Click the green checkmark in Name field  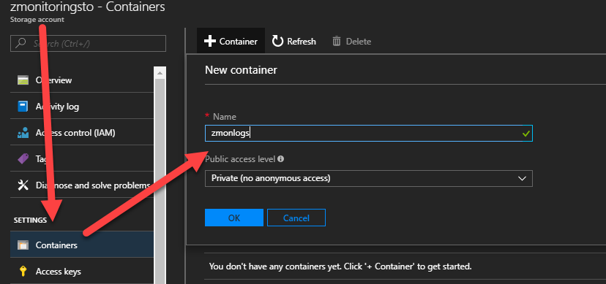tap(525, 134)
